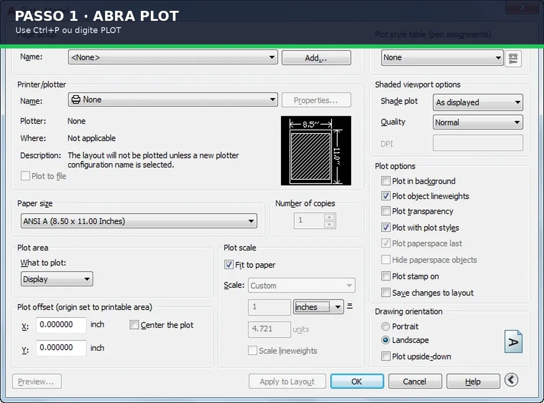544x403 pixels.
Task: Click the scale value field showing 1
Action: point(269,307)
